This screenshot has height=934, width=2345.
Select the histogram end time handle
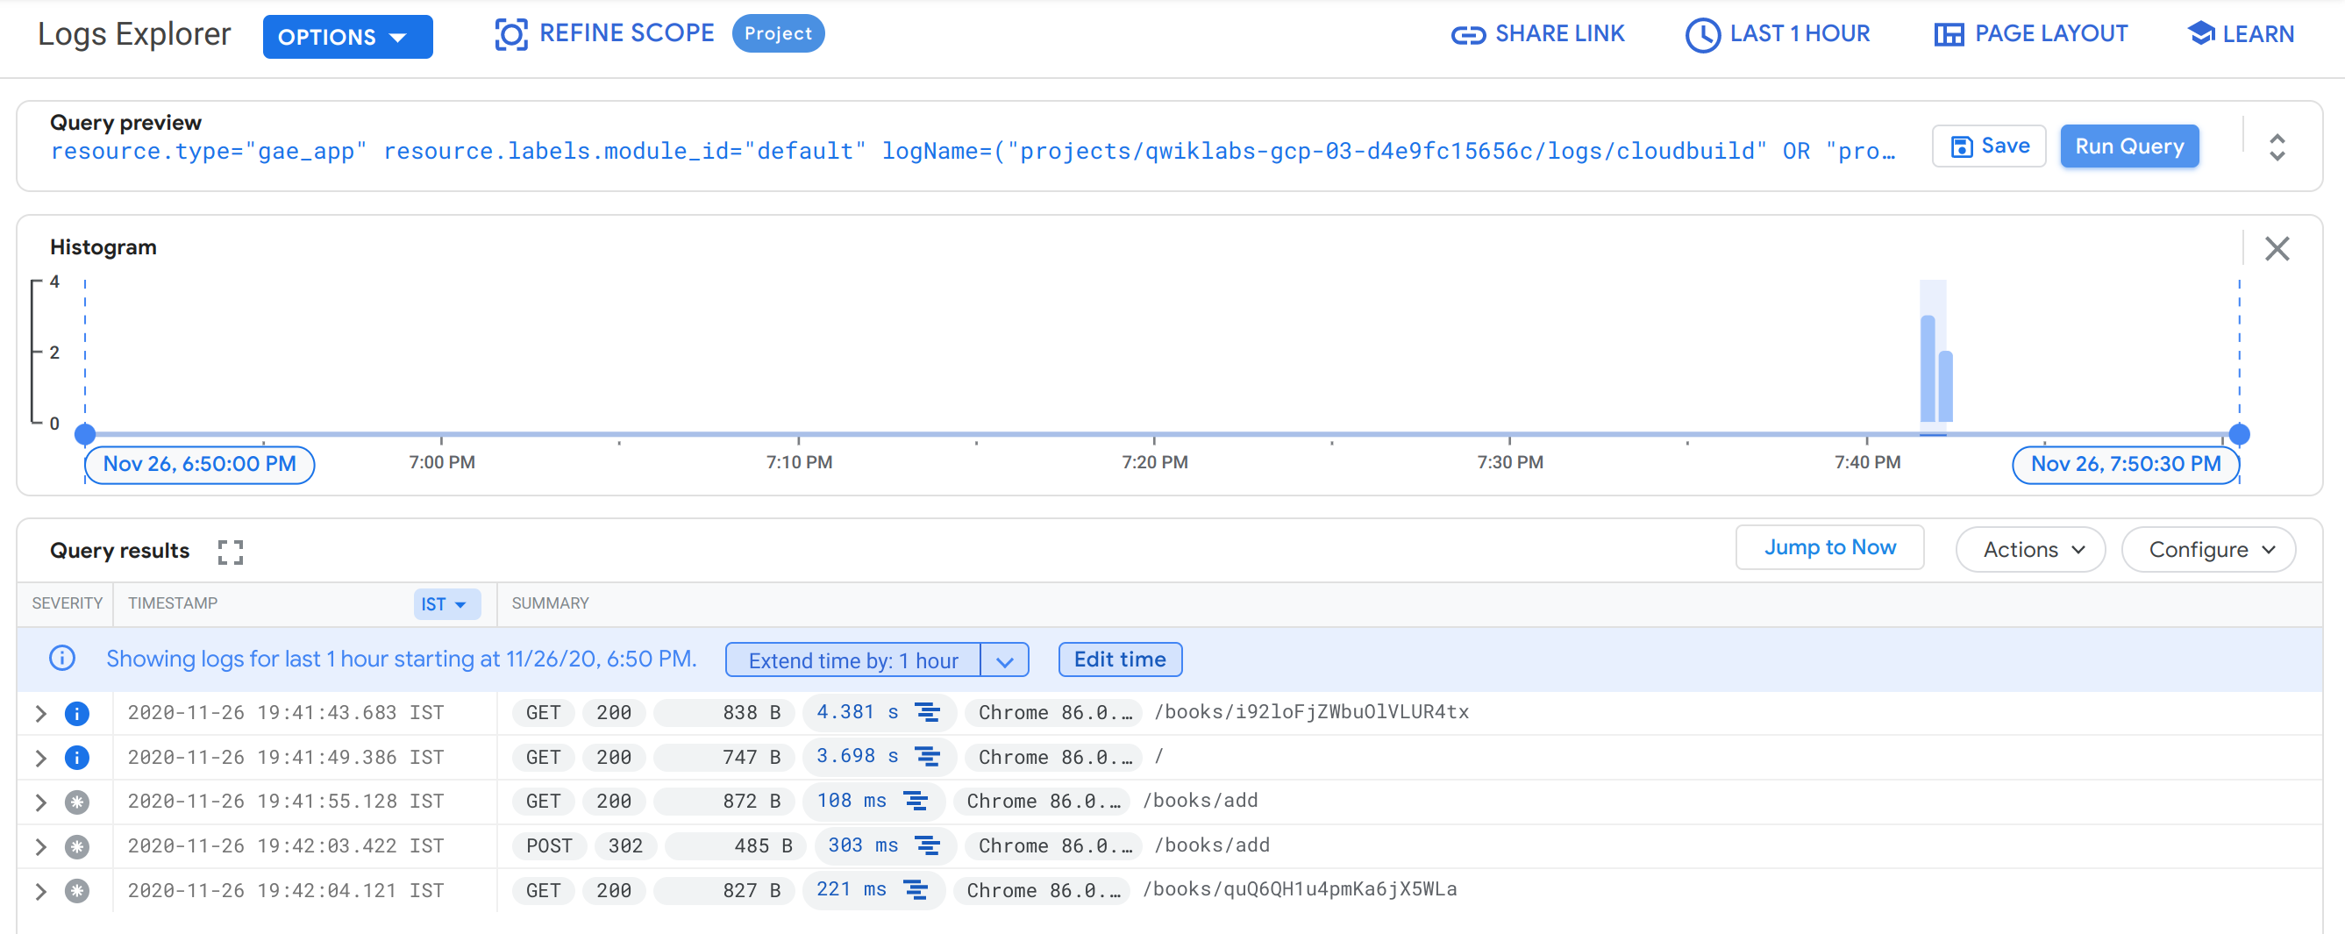point(2239,433)
